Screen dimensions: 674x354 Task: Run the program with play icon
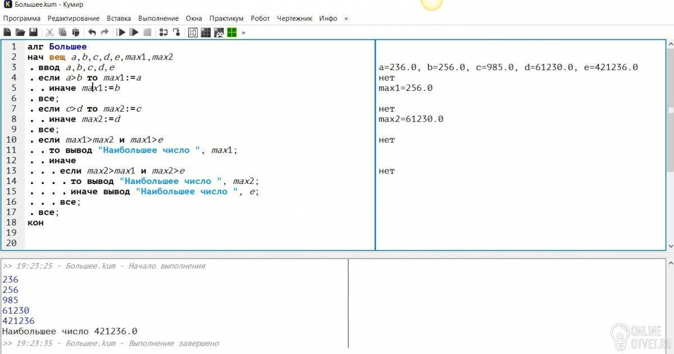tap(121, 33)
